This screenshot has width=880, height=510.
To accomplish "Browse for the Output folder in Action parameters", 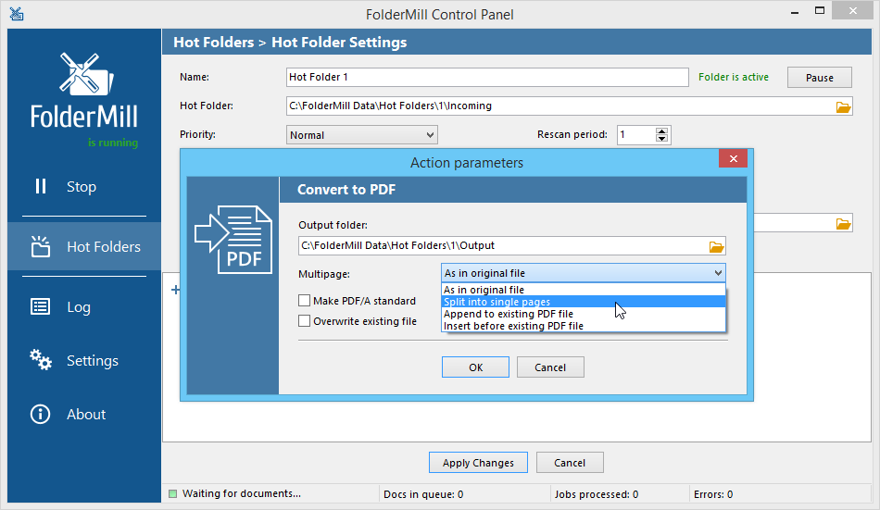I will point(716,246).
